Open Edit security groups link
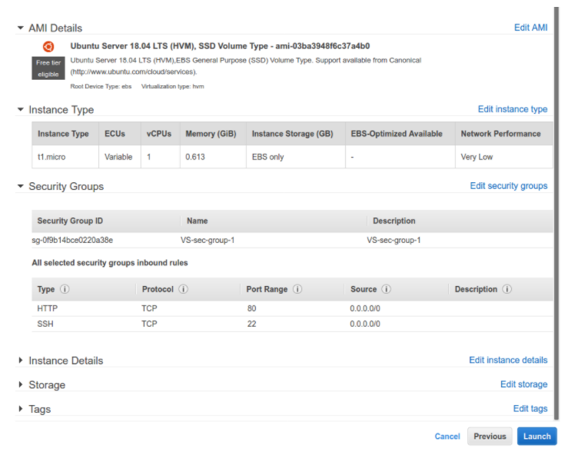 508,186
